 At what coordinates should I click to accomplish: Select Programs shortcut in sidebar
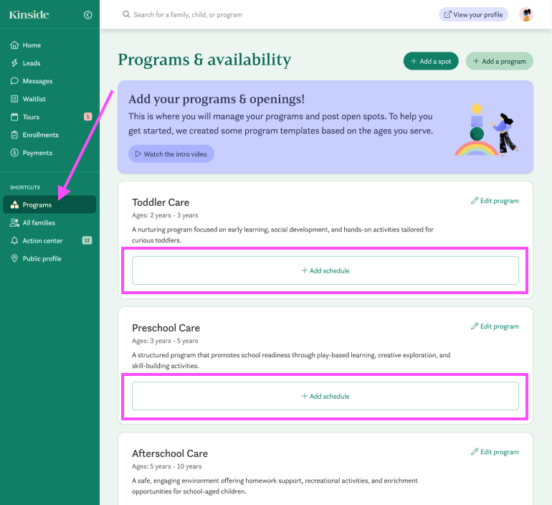pyautogui.click(x=37, y=205)
